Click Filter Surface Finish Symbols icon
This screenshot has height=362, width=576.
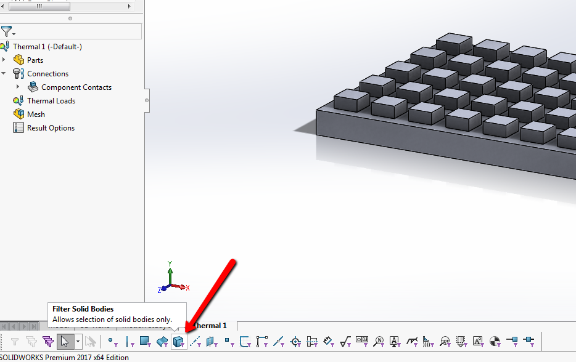point(346,342)
